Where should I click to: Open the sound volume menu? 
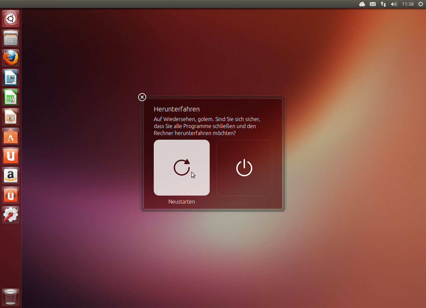pyautogui.click(x=394, y=4)
